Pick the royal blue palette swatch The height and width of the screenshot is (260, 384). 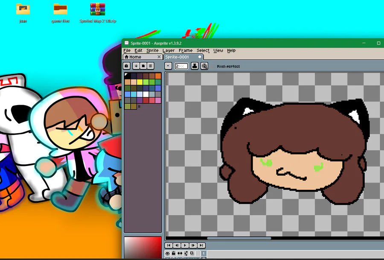click(x=158, y=88)
